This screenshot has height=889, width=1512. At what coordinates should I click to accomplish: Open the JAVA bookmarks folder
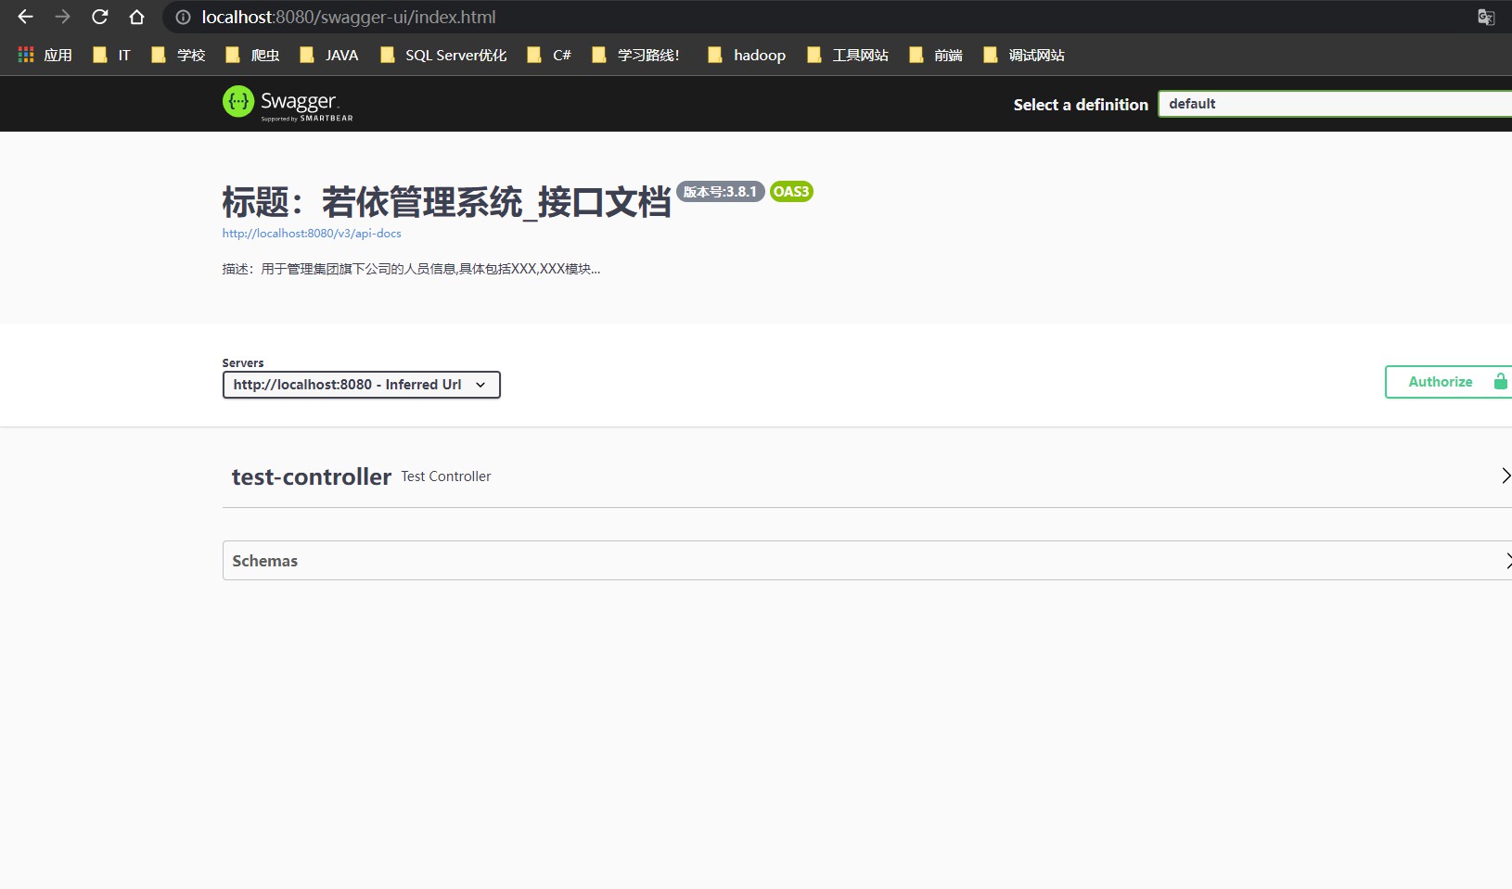click(341, 55)
